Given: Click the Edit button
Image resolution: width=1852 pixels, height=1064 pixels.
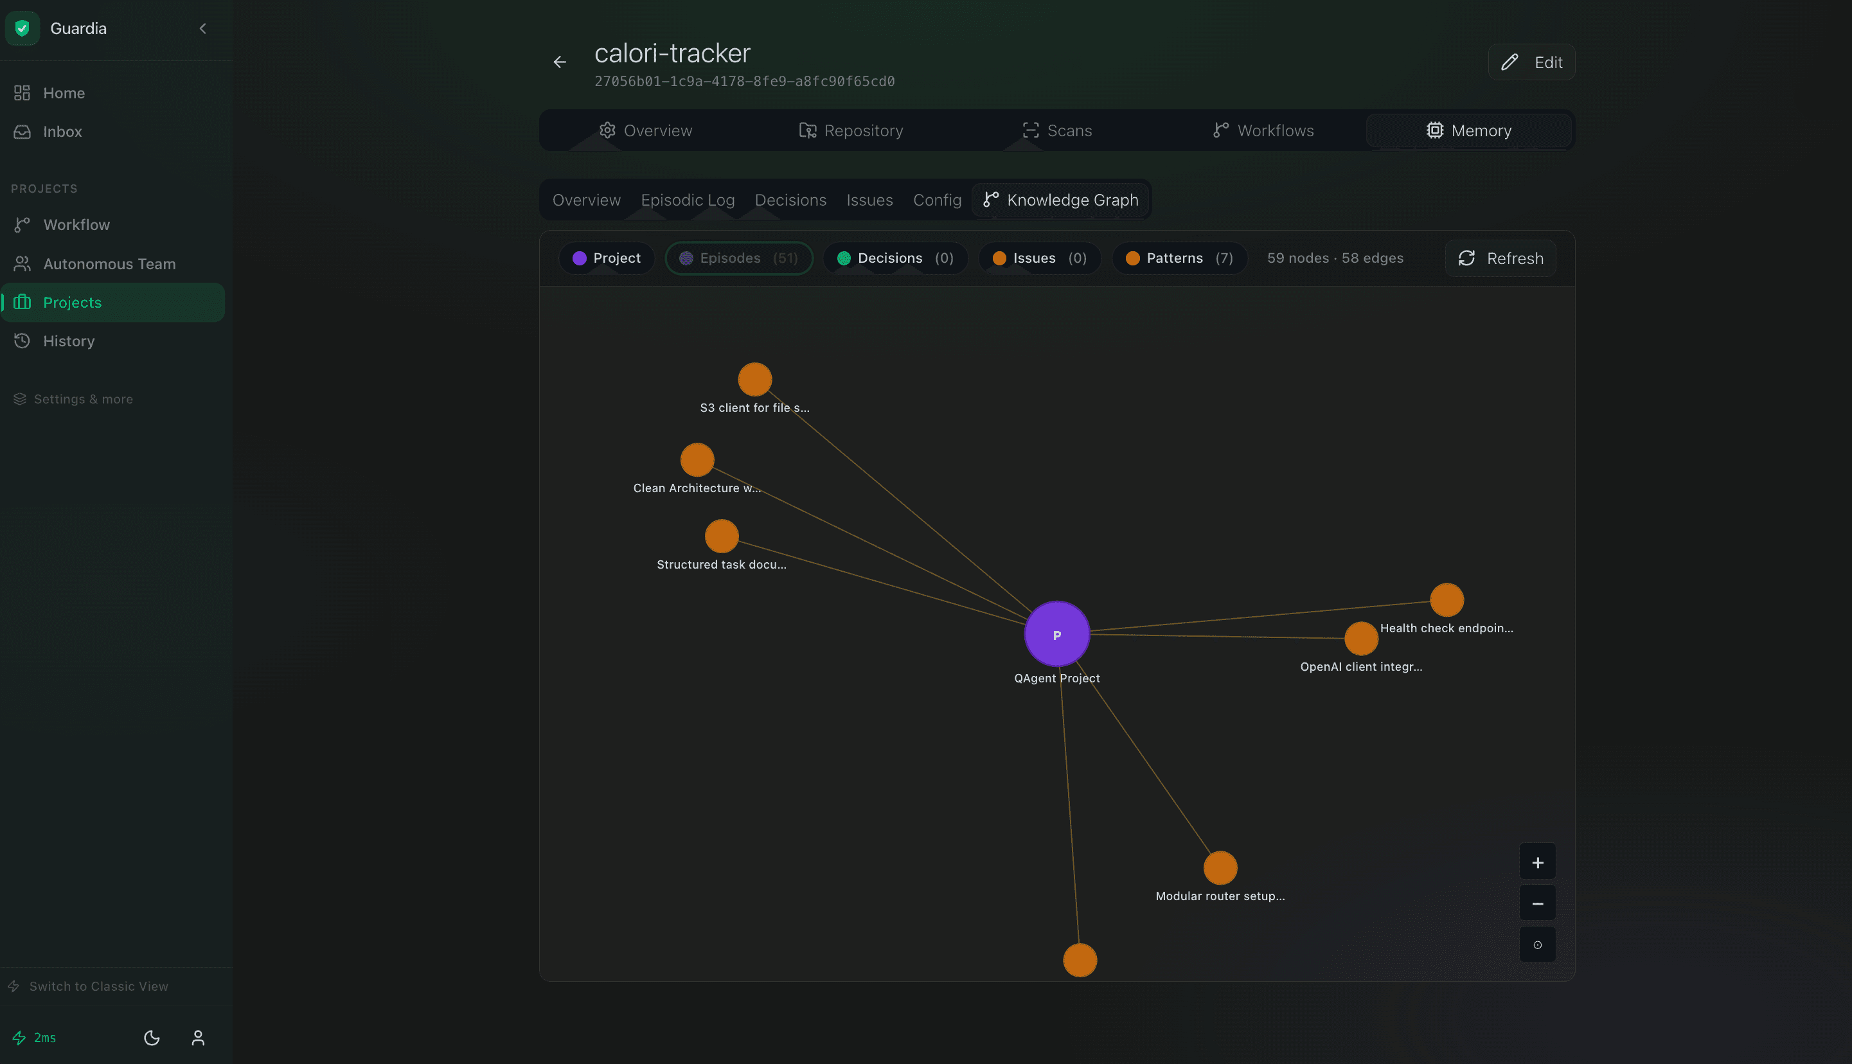Looking at the screenshot, I should point(1531,62).
